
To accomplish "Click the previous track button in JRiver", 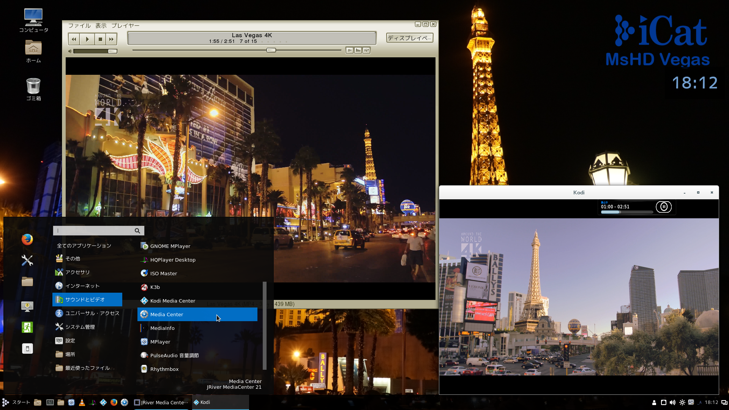I will (x=74, y=39).
